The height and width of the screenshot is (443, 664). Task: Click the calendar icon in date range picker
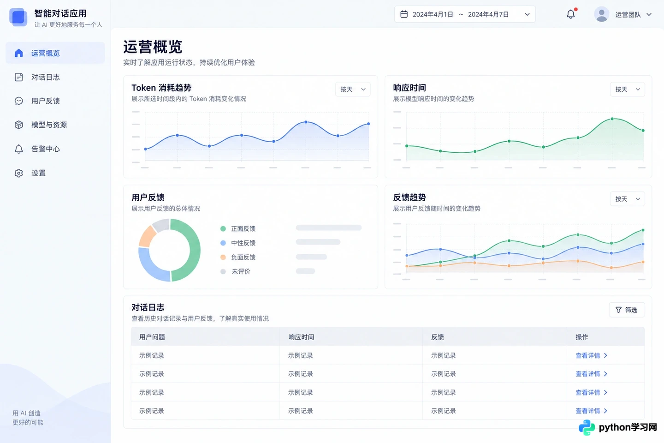404,14
